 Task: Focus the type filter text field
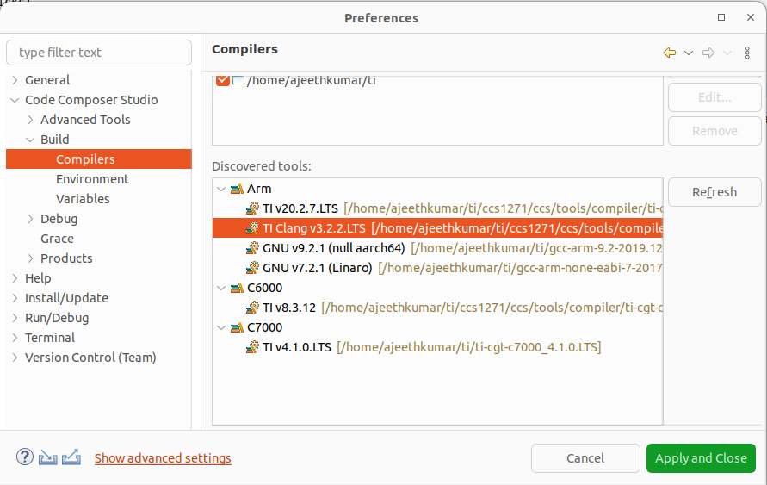click(99, 53)
